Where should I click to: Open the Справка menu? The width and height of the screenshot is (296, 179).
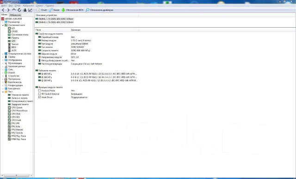coord(49,6)
